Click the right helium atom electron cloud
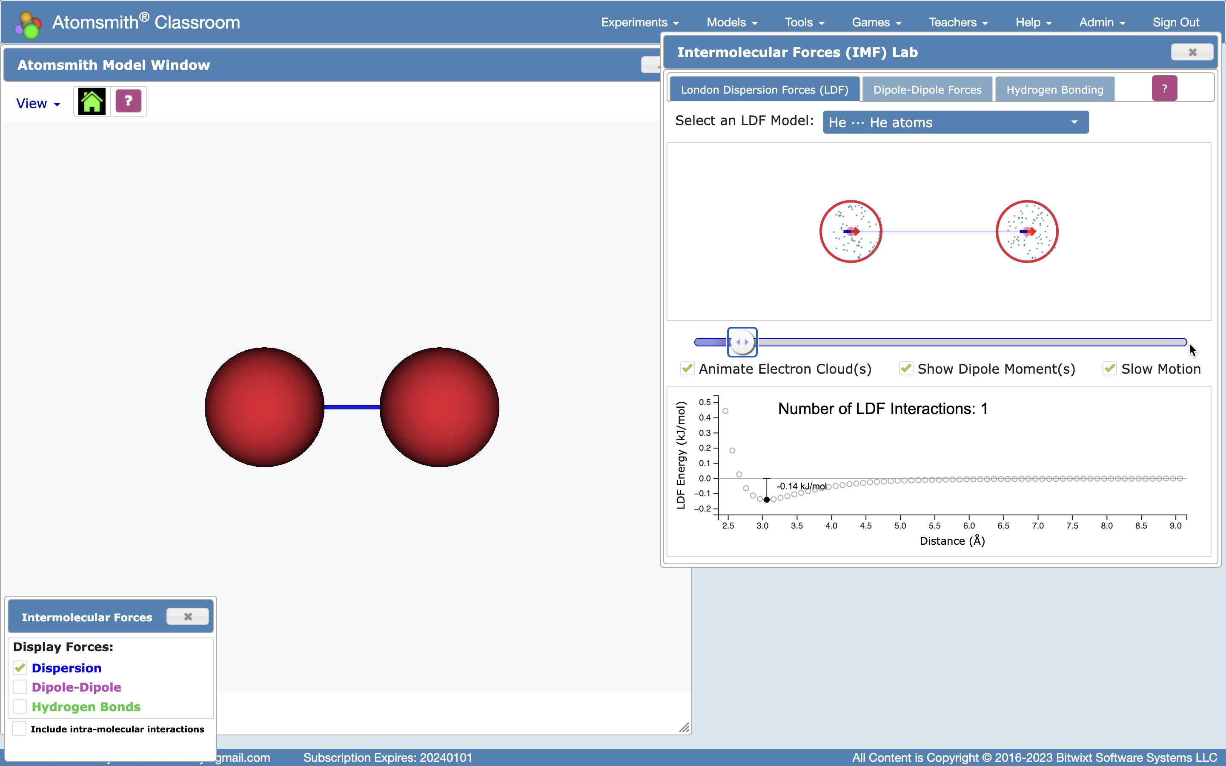 pyautogui.click(x=1027, y=232)
